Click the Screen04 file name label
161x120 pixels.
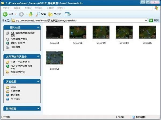[x=124, y=43]
